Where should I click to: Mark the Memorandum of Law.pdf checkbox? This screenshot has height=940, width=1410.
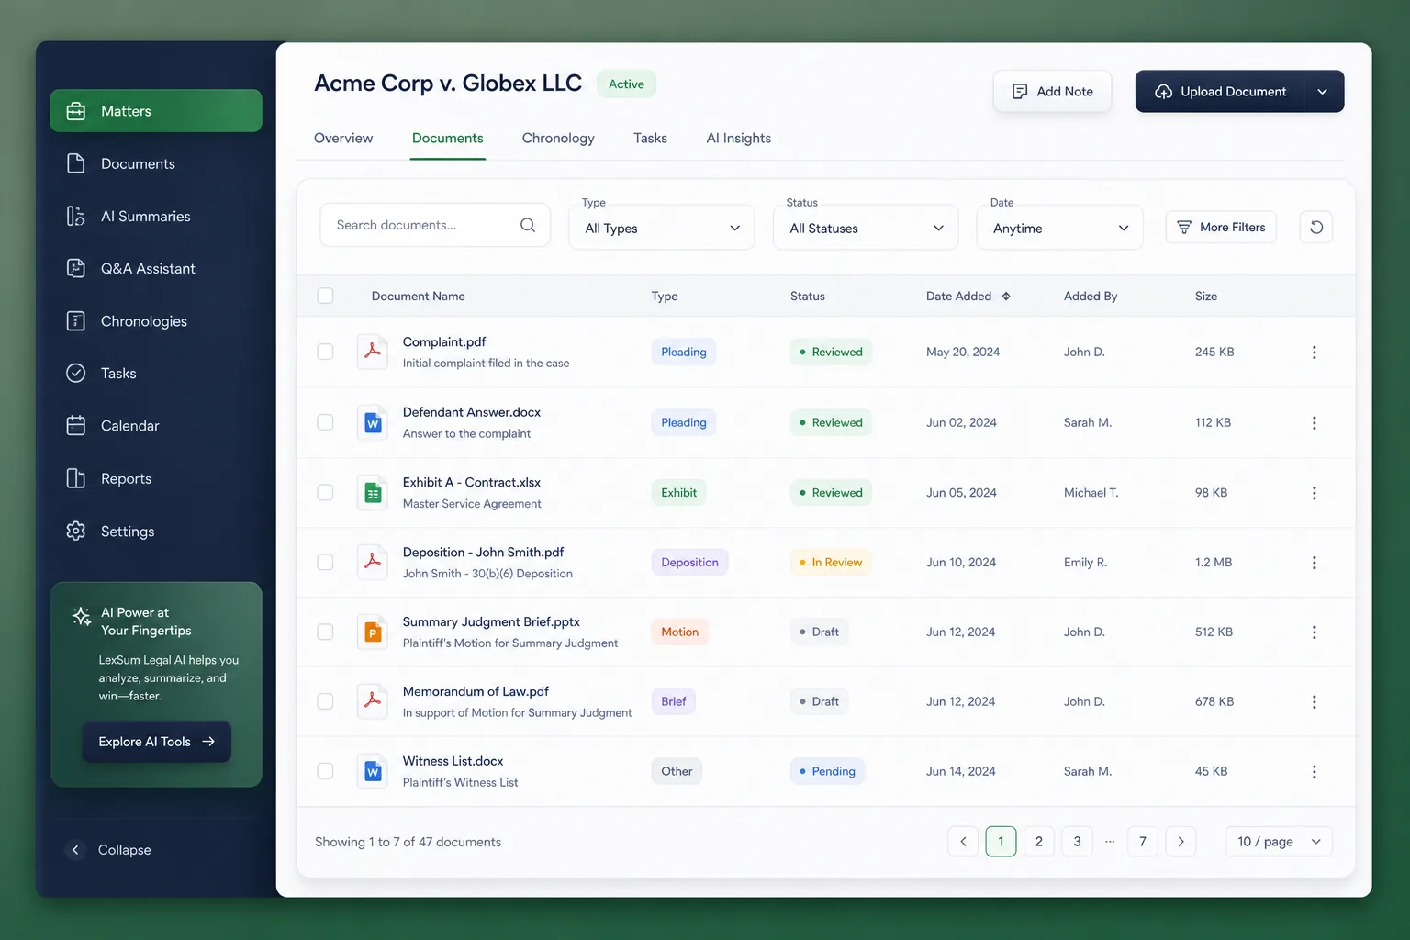[x=325, y=701]
